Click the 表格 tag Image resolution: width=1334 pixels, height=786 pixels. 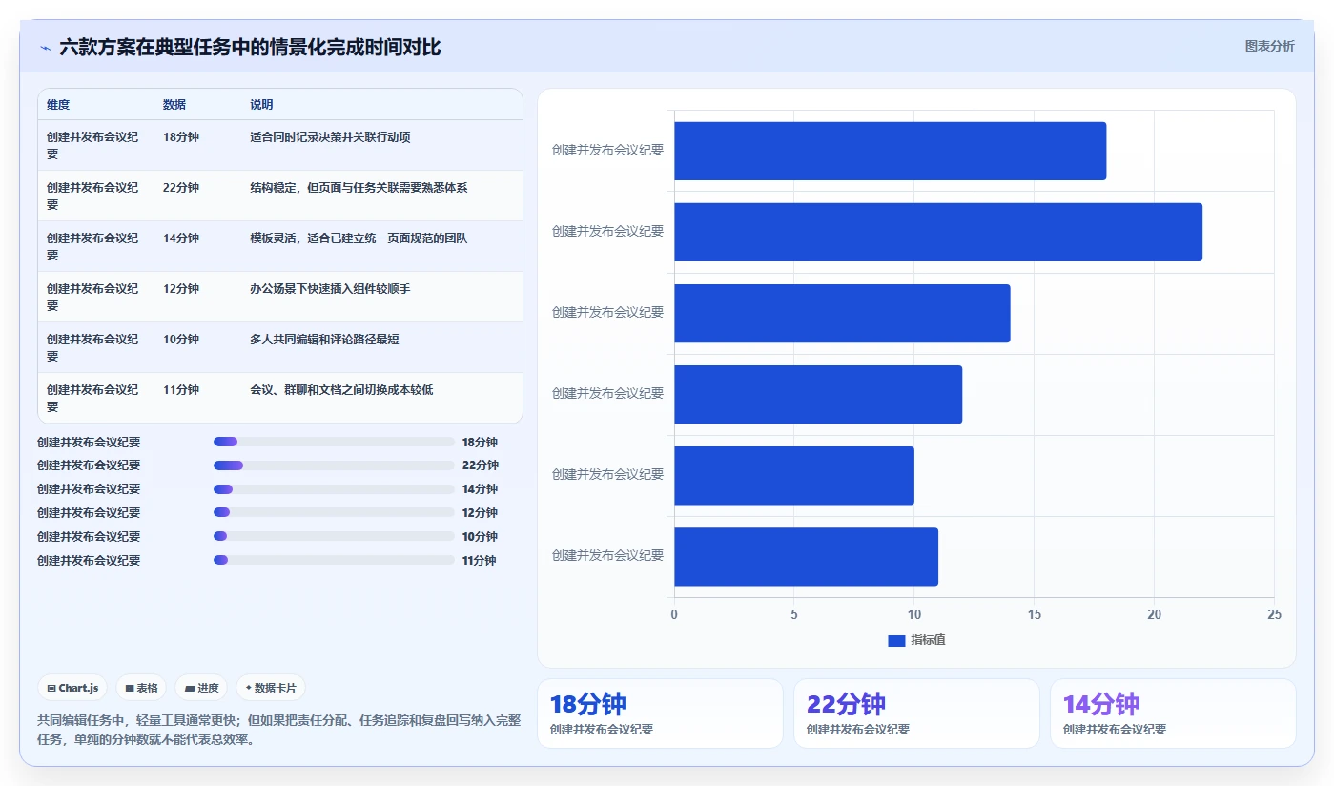(x=141, y=688)
